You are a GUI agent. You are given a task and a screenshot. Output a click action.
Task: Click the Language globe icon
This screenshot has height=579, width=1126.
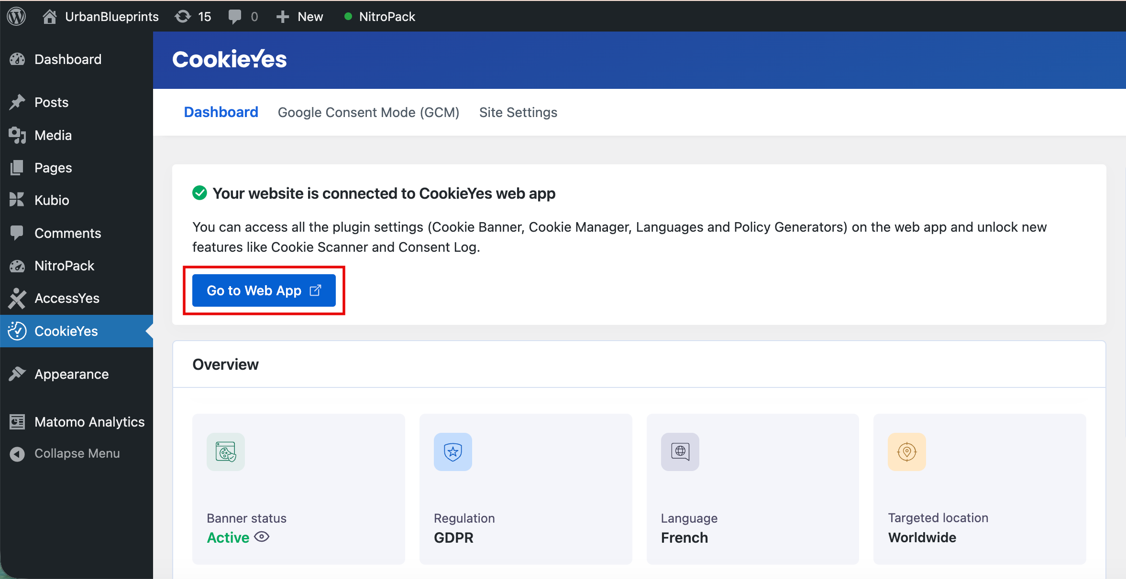coord(680,451)
